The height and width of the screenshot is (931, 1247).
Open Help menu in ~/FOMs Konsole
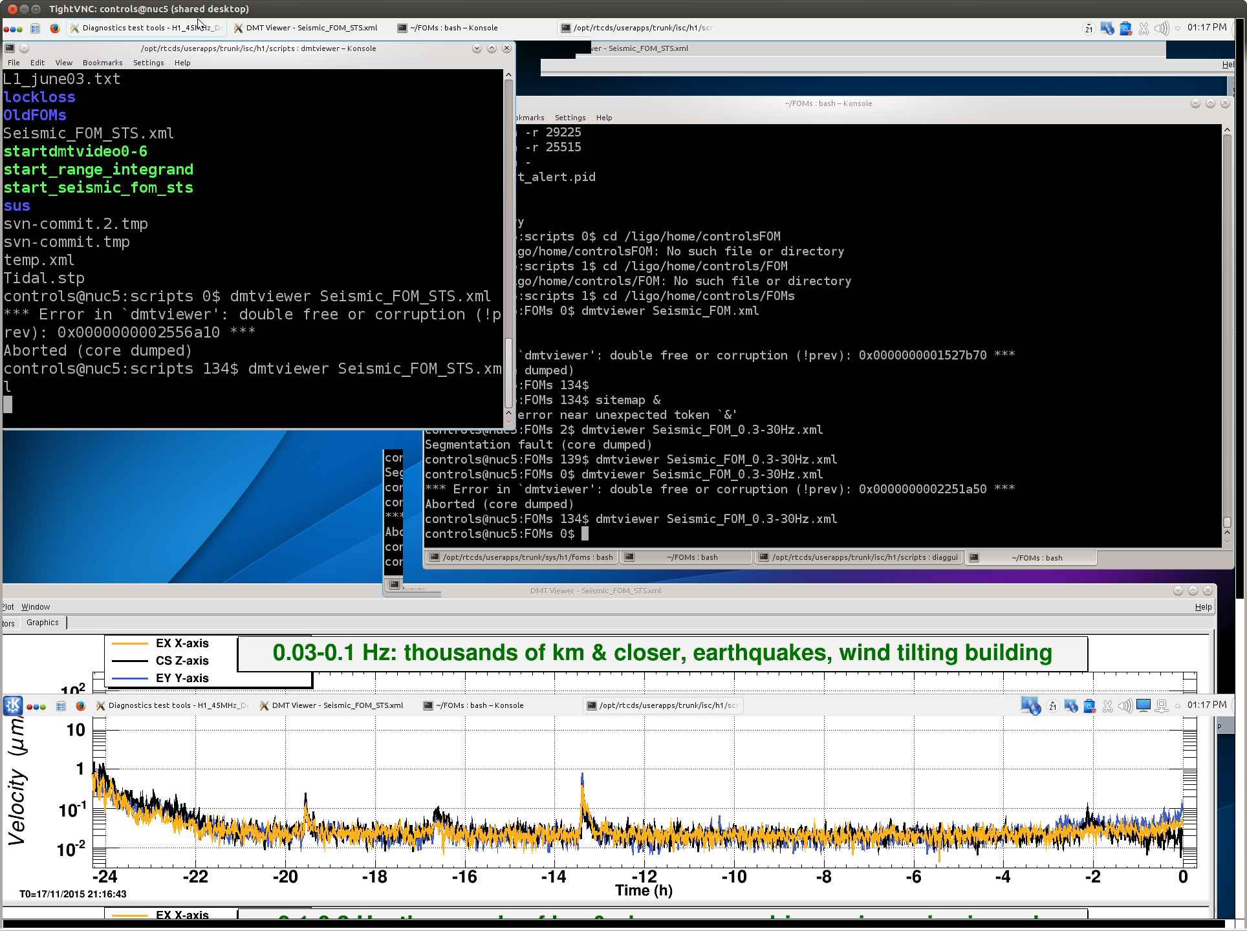(x=604, y=118)
